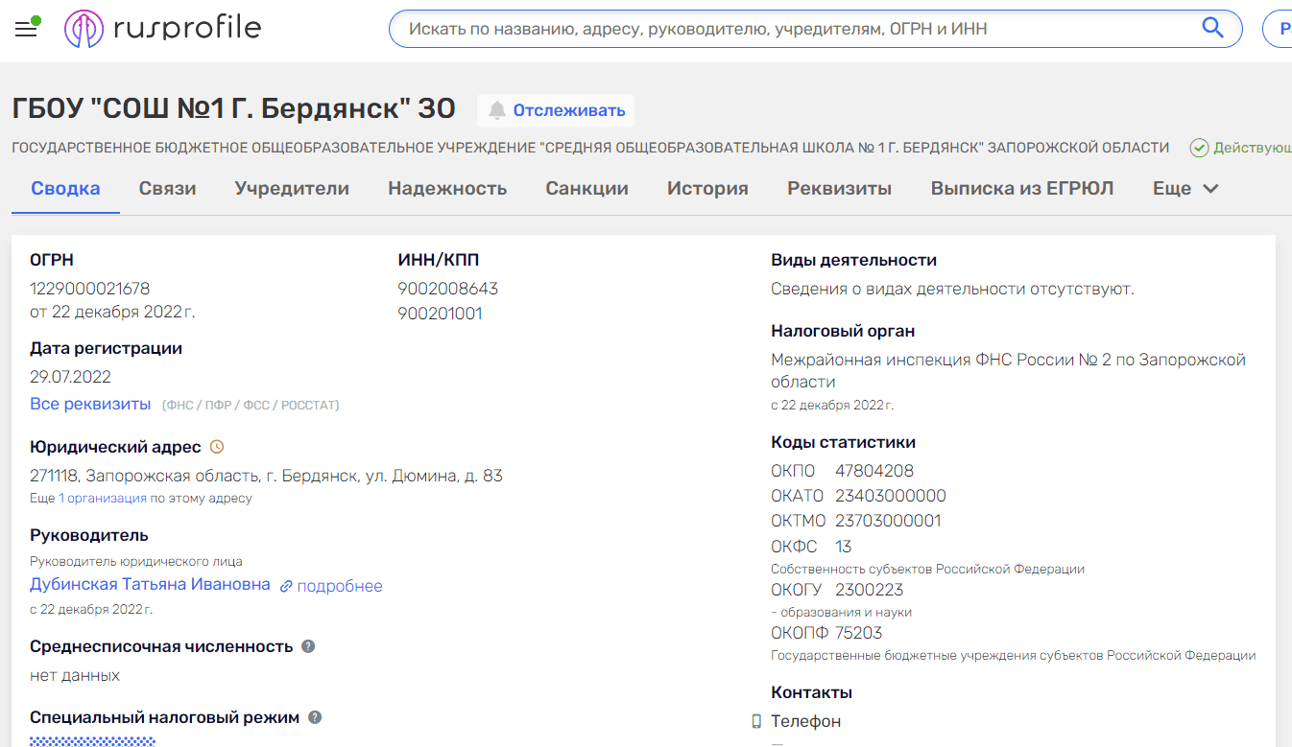Screen dimensions: 1292x747
Task: Open the Все реквизиты link
Action: [90, 404]
